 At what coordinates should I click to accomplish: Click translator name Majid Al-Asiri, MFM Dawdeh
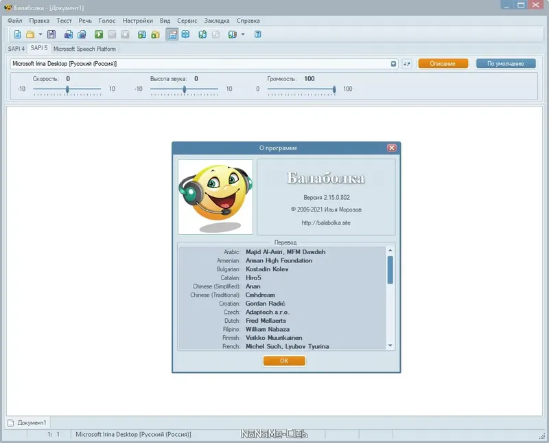285,252
